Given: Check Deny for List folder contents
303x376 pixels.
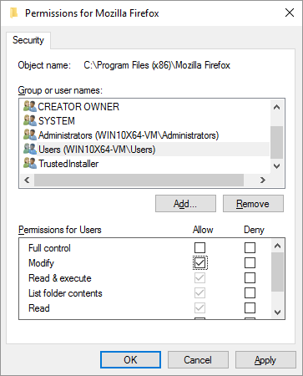Looking at the screenshot, I should coord(250,292).
